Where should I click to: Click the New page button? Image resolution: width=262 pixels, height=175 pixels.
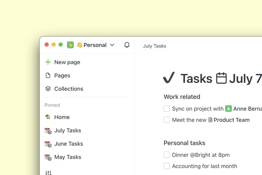coord(67,62)
